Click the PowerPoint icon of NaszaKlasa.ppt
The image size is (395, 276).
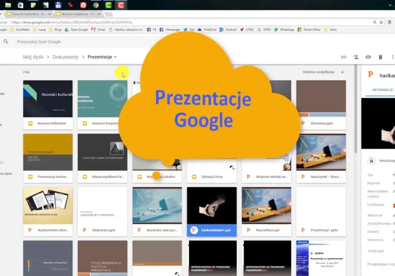[248, 230]
